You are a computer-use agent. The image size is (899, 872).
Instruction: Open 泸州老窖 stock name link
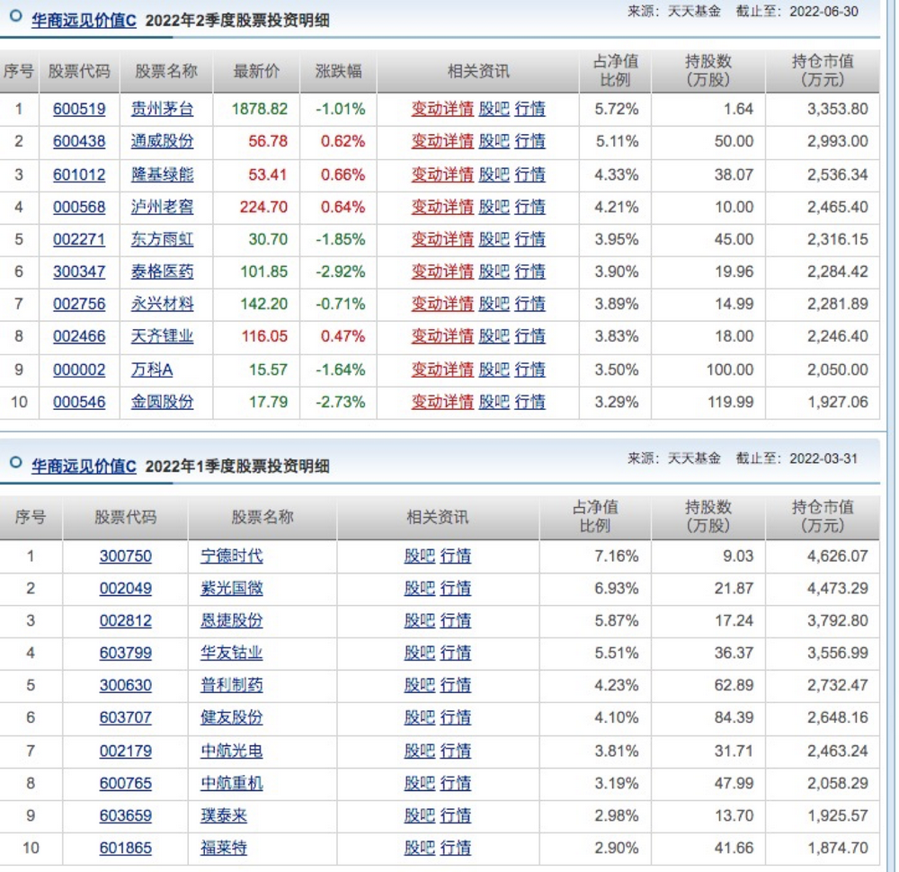[162, 207]
